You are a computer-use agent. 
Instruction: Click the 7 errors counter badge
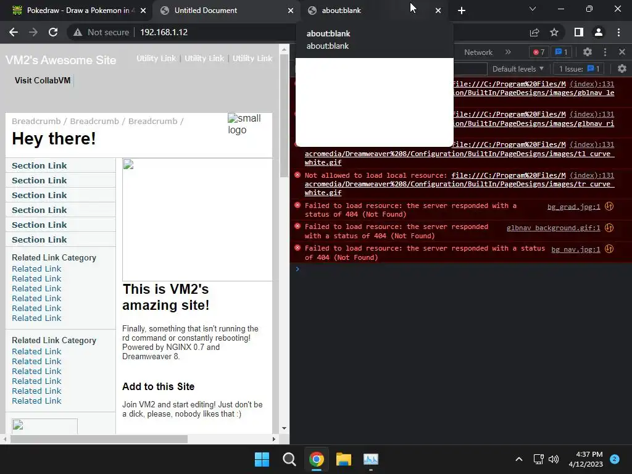(539, 52)
